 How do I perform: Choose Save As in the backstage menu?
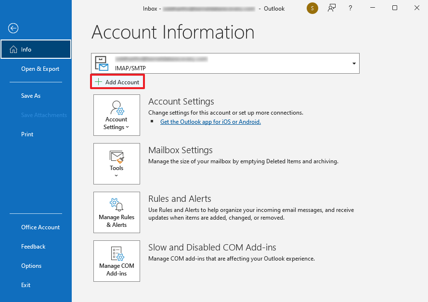coord(31,96)
